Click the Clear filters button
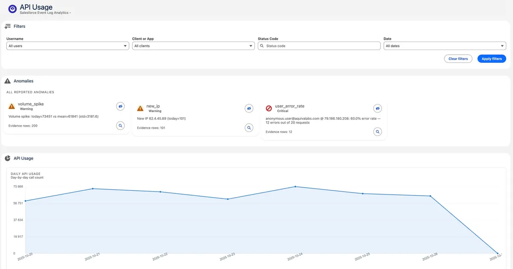Viewport: 513px width, 269px height. point(458,59)
